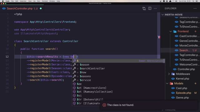200x112 pixels.
Task: Click the cube icon beside See
Action: 74,84
